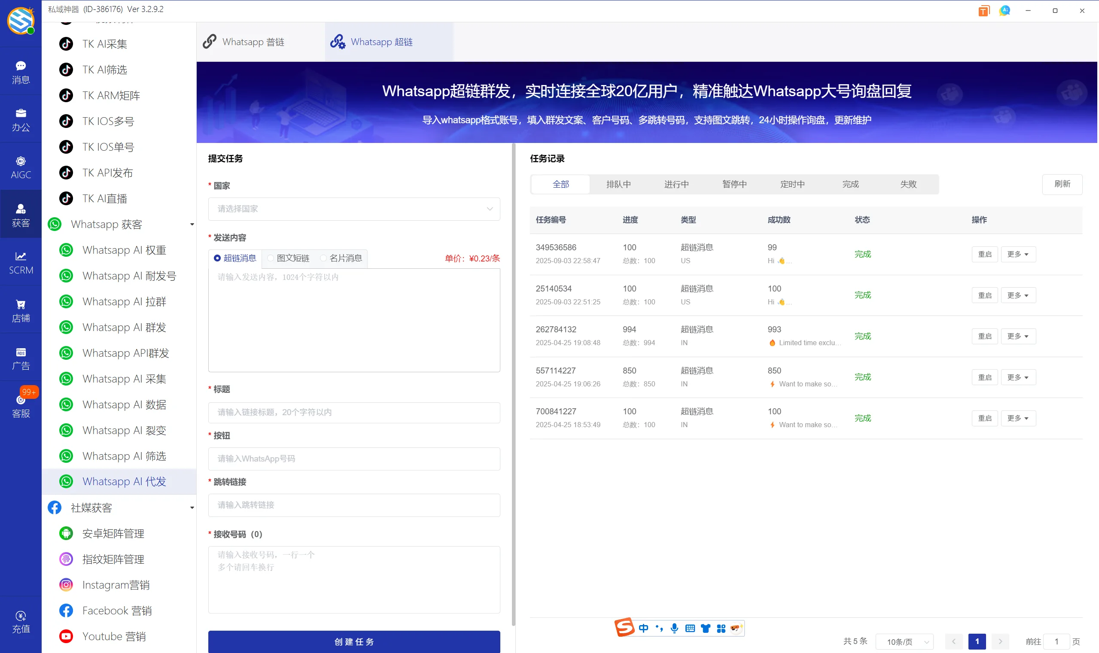Open the 请选择国家 country dropdown
Image resolution: width=1099 pixels, height=653 pixels.
pos(353,209)
